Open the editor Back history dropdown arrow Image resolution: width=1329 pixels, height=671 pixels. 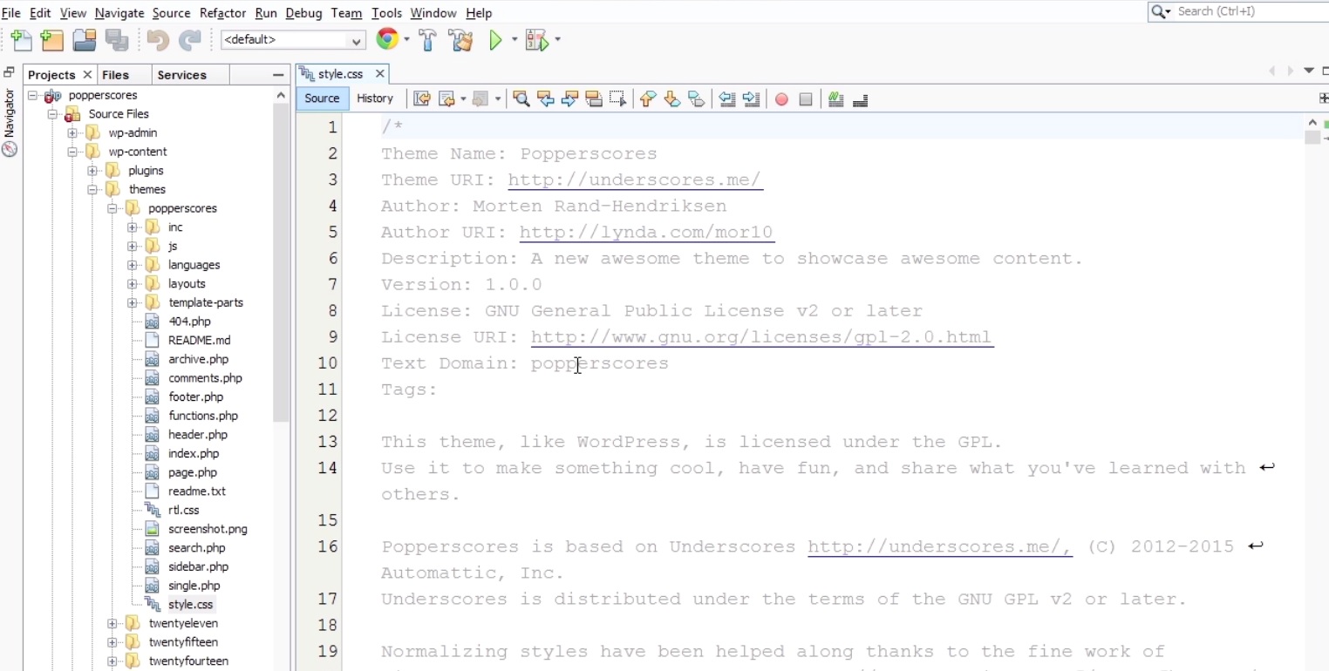point(463,99)
